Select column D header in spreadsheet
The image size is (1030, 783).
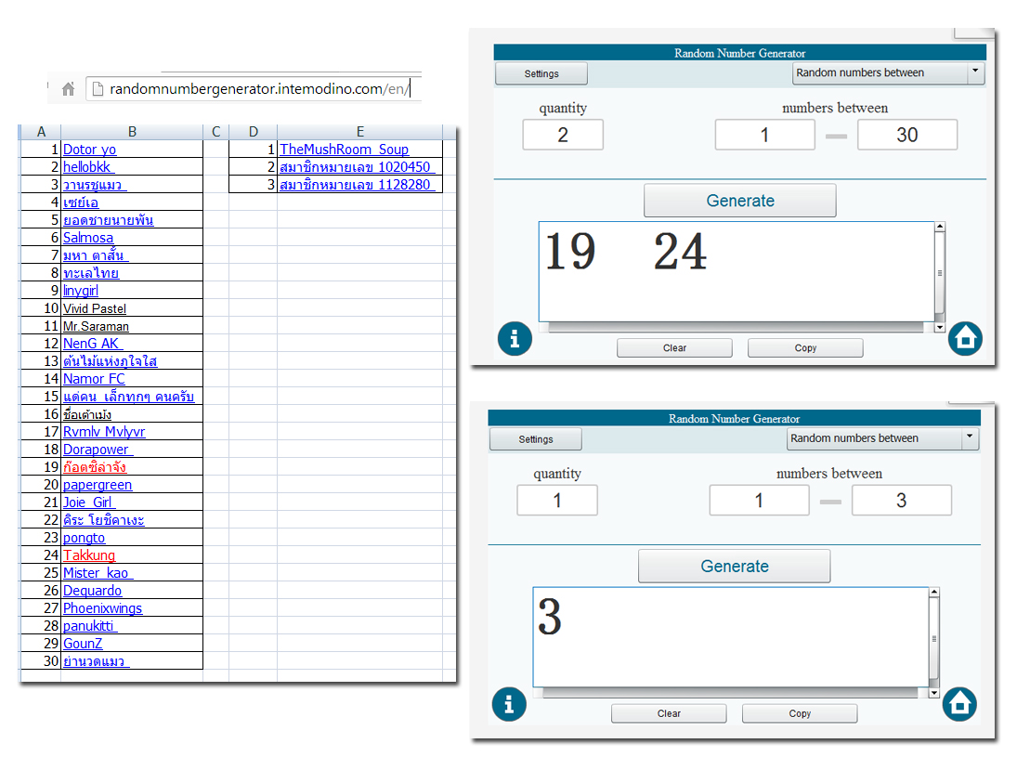coord(254,131)
